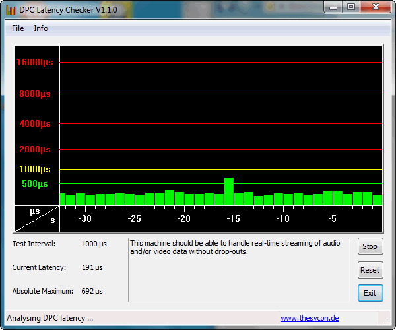Click the -25 time axis label
Screen dimensions: 396x330
[135, 218]
